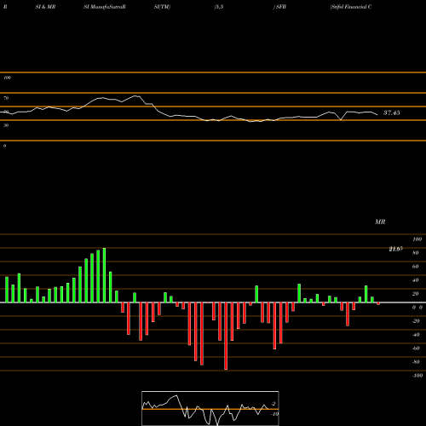Viewport: 426px width, 426px height.
Task: Click the 'MR' panel label
Action: coord(380,222)
